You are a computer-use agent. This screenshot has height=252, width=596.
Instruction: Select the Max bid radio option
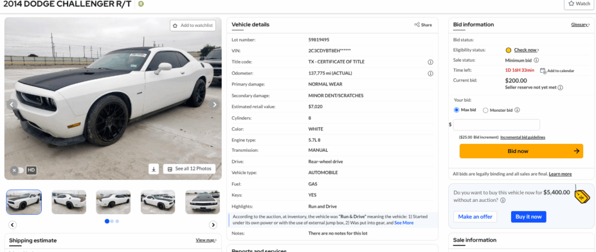456,110
